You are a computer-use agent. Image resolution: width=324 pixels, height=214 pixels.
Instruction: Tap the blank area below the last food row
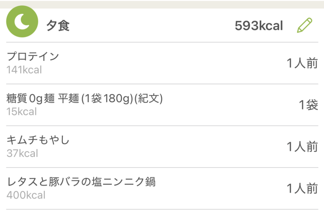click(162, 212)
